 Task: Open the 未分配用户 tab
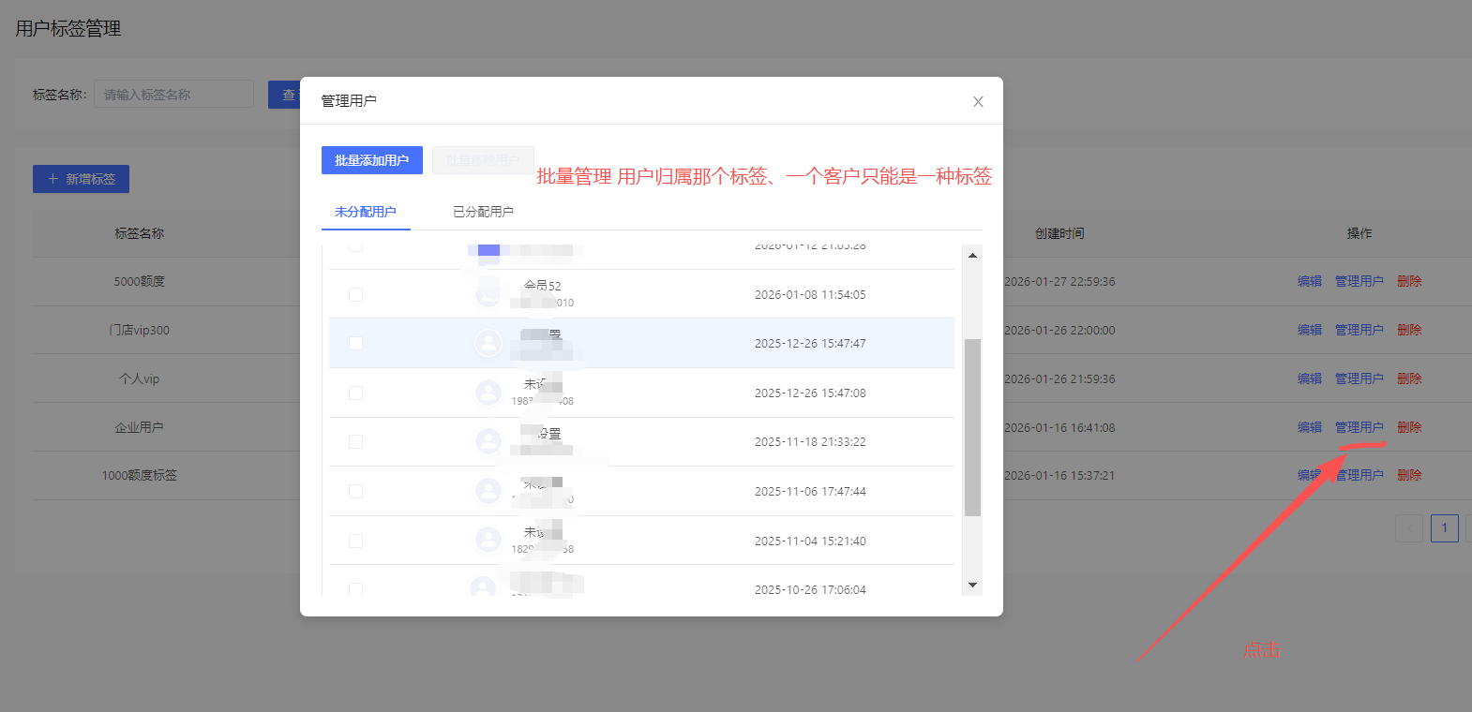point(366,212)
